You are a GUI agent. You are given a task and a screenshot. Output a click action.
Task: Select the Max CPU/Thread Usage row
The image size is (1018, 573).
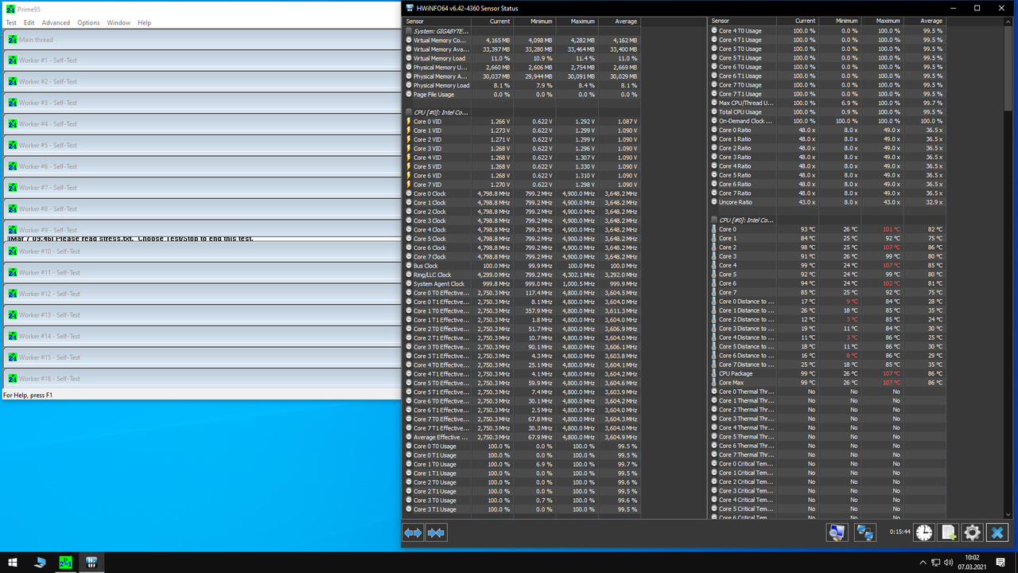tap(827, 103)
